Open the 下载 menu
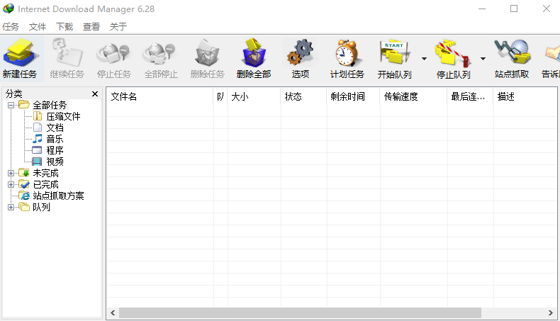Image resolution: width=560 pixels, height=321 pixels. pyautogui.click(x=65, y=27)
